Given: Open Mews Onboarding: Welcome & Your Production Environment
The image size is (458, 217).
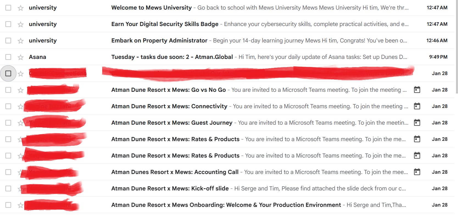Looking at the screenshot, I should point(227,205).
